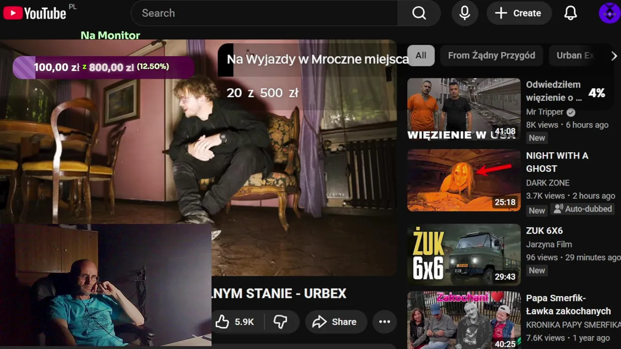Screen dimensions: 621x349
Task: Open the ŻUK 6x6 video thumbnail
Action: click(464, 254)
